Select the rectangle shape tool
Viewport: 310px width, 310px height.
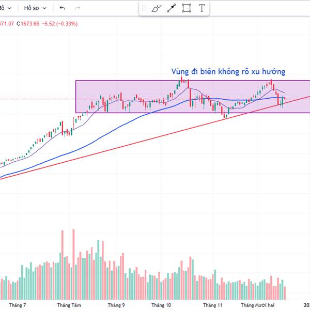pos(187,8)
